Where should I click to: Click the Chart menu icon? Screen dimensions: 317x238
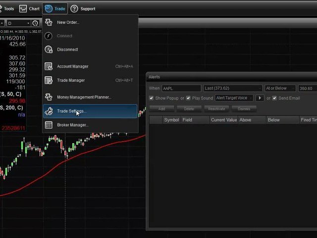[x=23, y=9]
